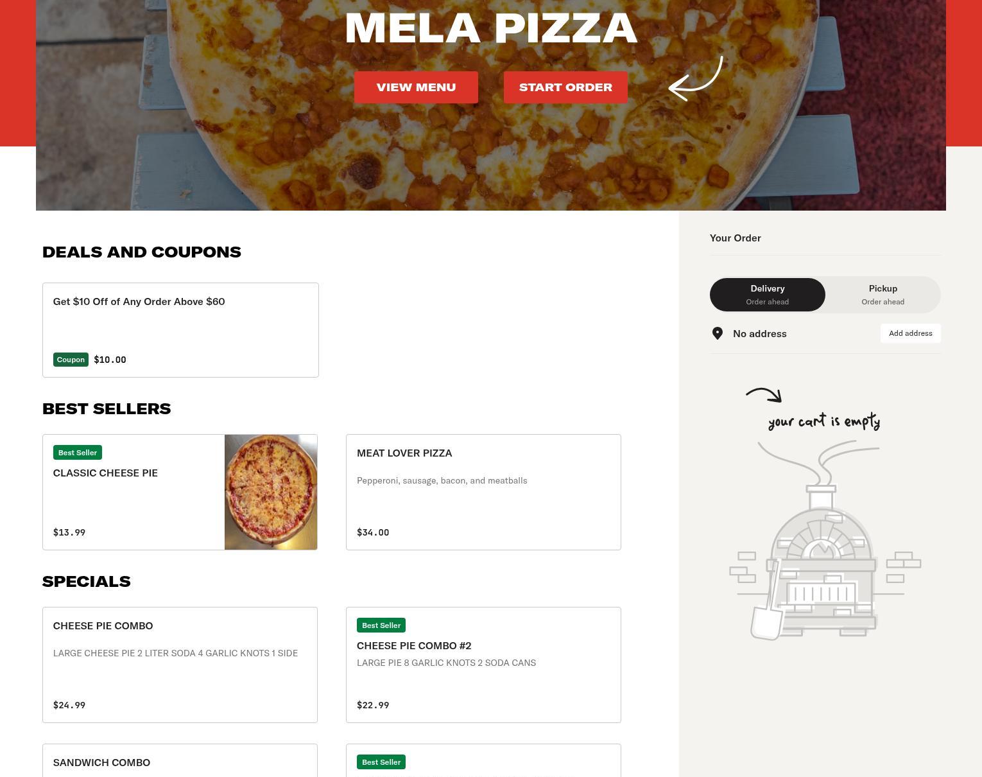
Task: Click Best Seller badge on Cheese Pie Combo #2
Action: click(381, 625)
